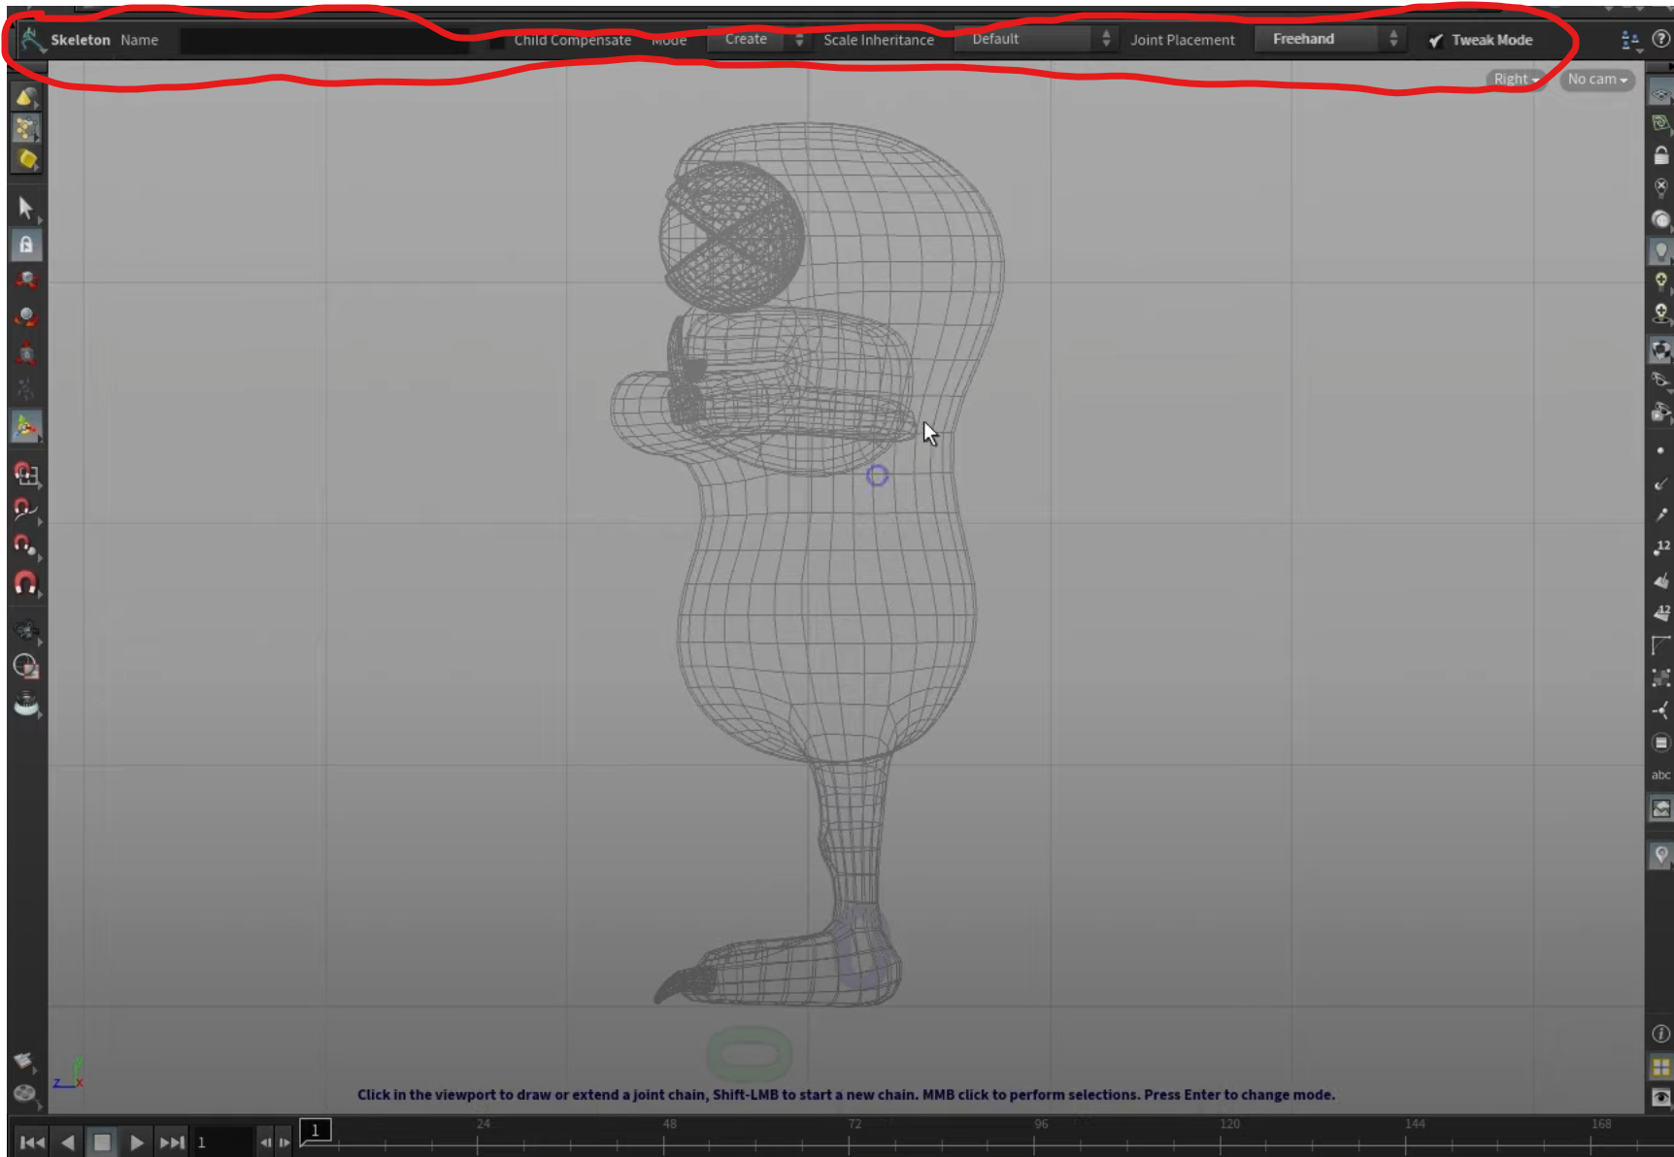Viewport: 1674px width, 1157px height.
Task: Select the highlighted normal lighting bulb icon
Action: pyautogui.click(x=1660, y=251)
